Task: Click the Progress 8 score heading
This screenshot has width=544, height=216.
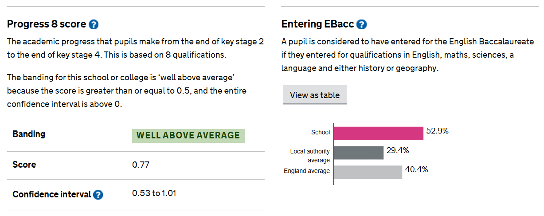Action: coord(47,24)
